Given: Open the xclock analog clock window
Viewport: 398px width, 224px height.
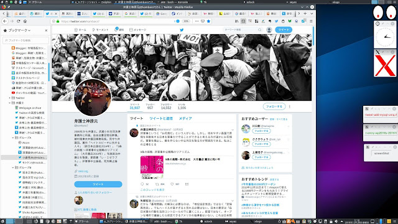Looking at the screenshot, I should click(x=385, y=35).
